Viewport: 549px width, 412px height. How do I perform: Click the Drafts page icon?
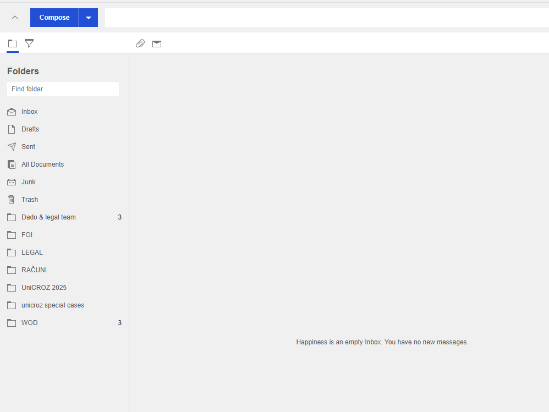coord(12,129)
